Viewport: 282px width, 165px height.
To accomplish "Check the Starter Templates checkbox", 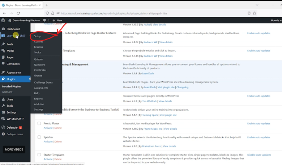I will pyautogui.click(x=39, y=155).
